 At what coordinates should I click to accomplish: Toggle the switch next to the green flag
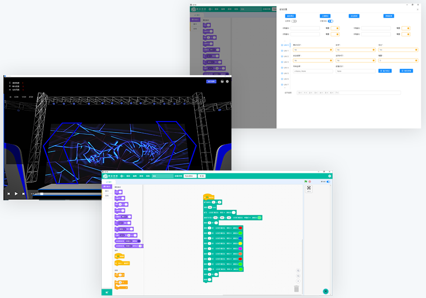pos(328,182)
